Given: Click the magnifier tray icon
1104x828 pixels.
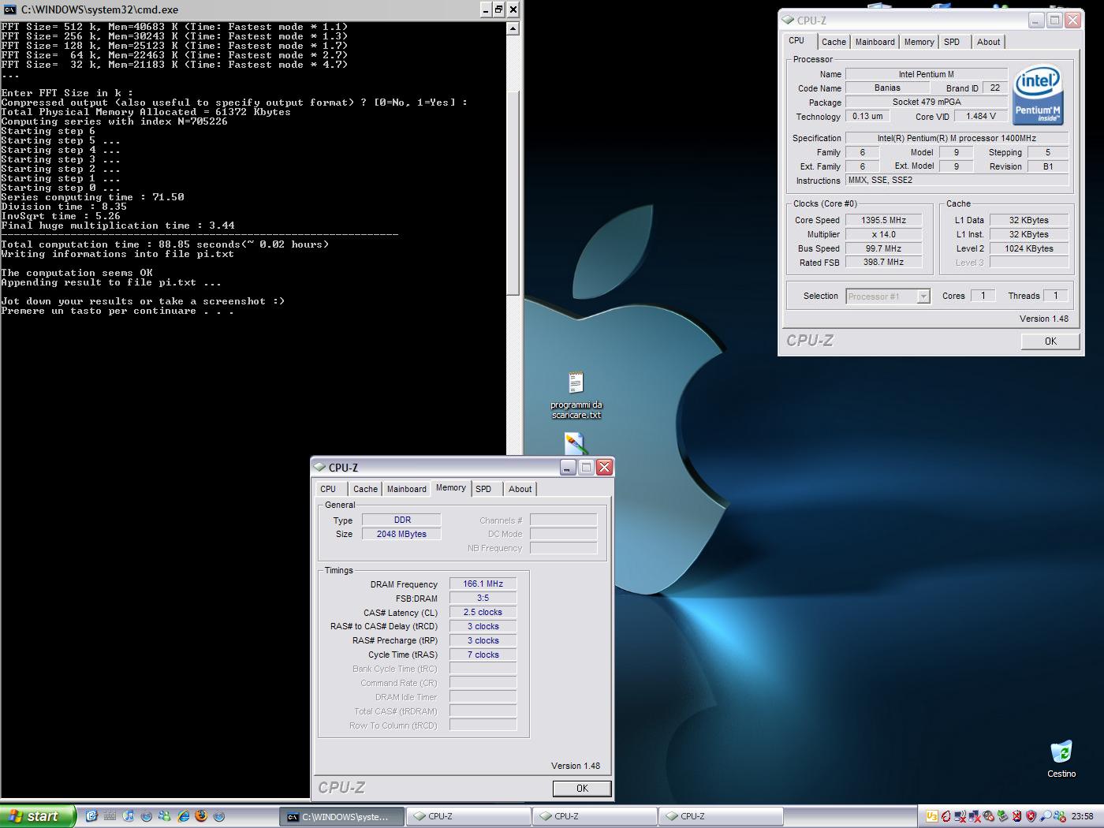Looking at the screenshot, I should coord(1046,816).
